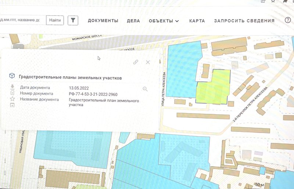Click the document file icon below download
This screenshot has width=294, height=189.
pyautogui.click(x=12, y=92)
